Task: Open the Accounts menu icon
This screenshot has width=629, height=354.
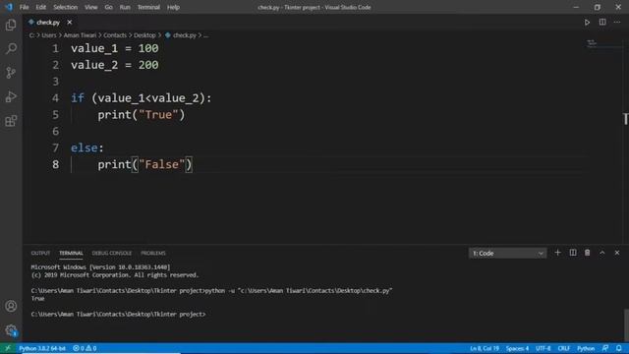Action: point(11,306)
